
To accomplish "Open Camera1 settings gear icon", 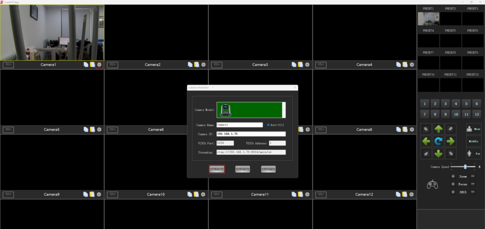I will pos(99,64).
